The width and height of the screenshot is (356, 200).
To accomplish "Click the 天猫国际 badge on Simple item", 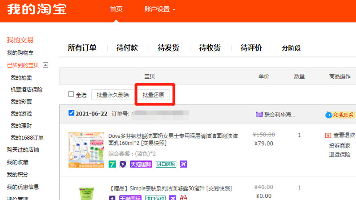I will 130,198.
